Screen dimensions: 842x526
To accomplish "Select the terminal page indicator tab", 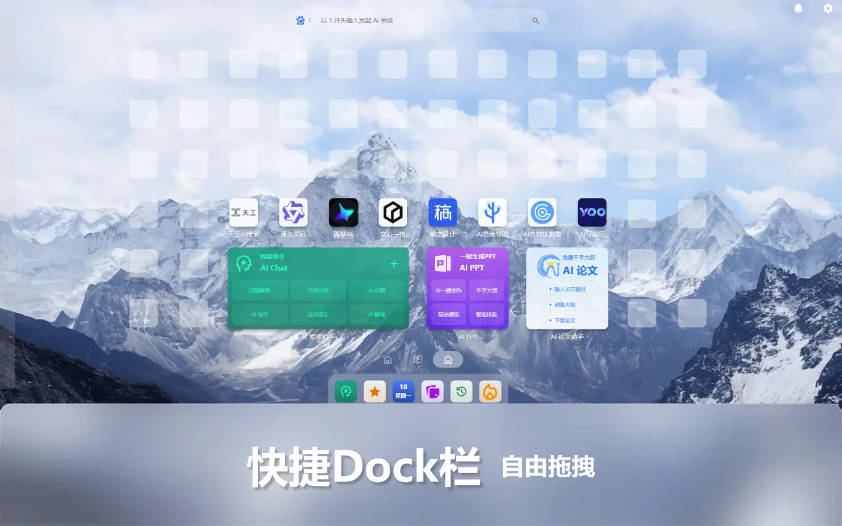I will coord(417,359).
